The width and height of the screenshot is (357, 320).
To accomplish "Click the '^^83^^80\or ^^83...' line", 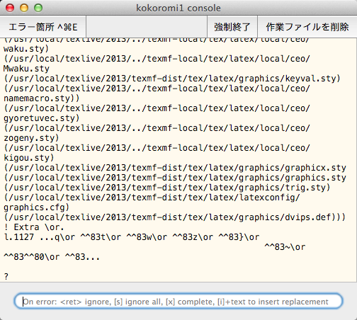I will pos(52,257).
